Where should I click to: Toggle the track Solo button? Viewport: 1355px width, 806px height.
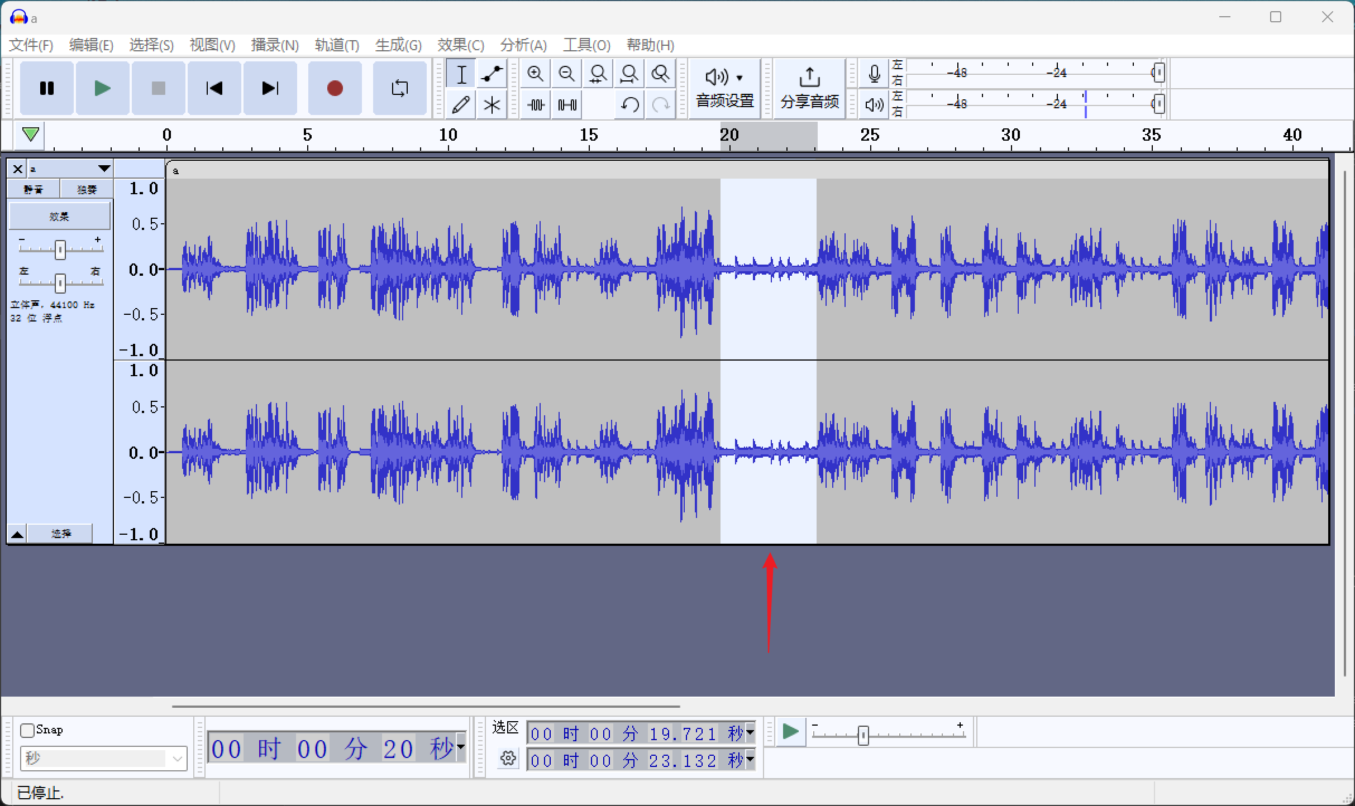(87, 189)
